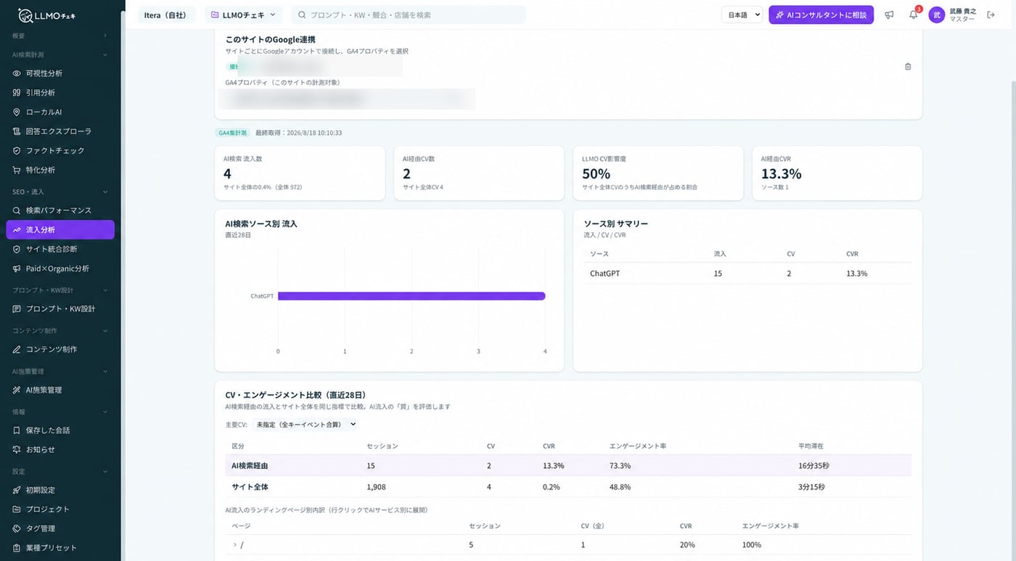
Task: Click the Itera（自社）button
Action: 167,15
